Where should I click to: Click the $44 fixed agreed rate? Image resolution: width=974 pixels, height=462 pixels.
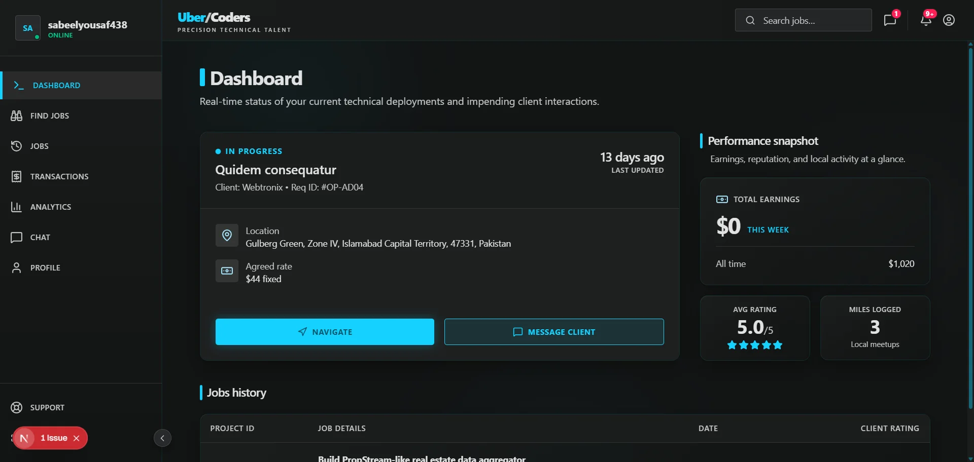tap(263, 279)
